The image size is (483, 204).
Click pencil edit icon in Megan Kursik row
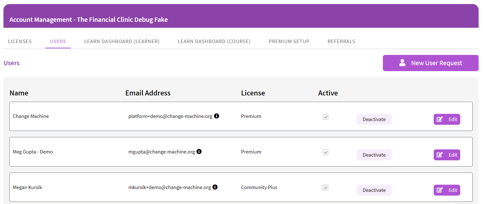tap(440, 190)
